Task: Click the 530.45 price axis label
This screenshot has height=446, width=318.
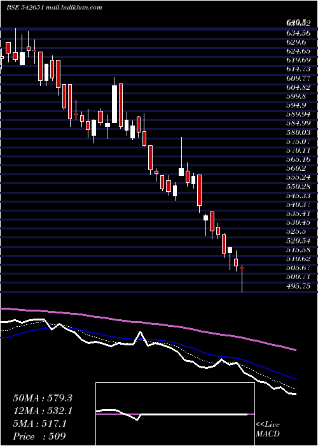Action: click(298, 223)
